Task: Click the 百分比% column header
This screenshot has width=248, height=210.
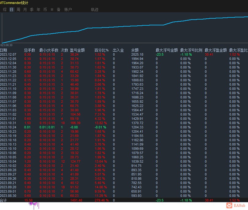Action: pyautogui.click(x=102, y=50)
